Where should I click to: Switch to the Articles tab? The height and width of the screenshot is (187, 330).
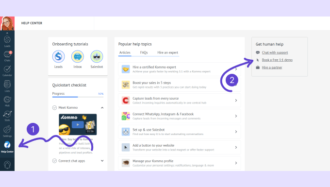pyautogui.click(x=125, y=52)
